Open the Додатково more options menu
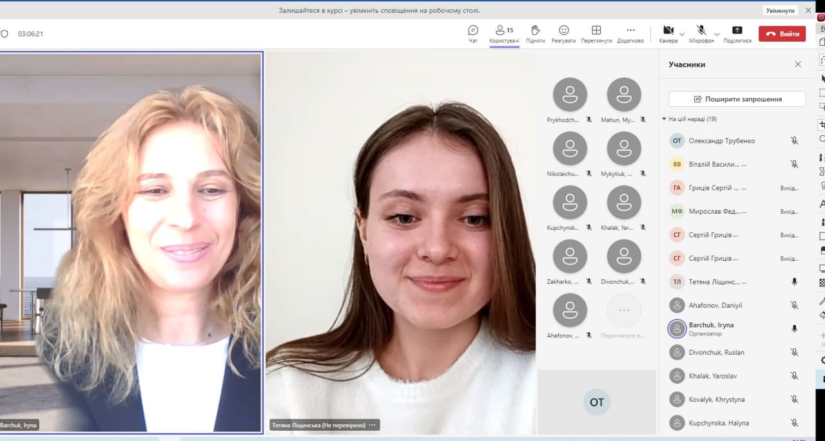The height and width of the screenshot is (441, 825). pos(630,33)
